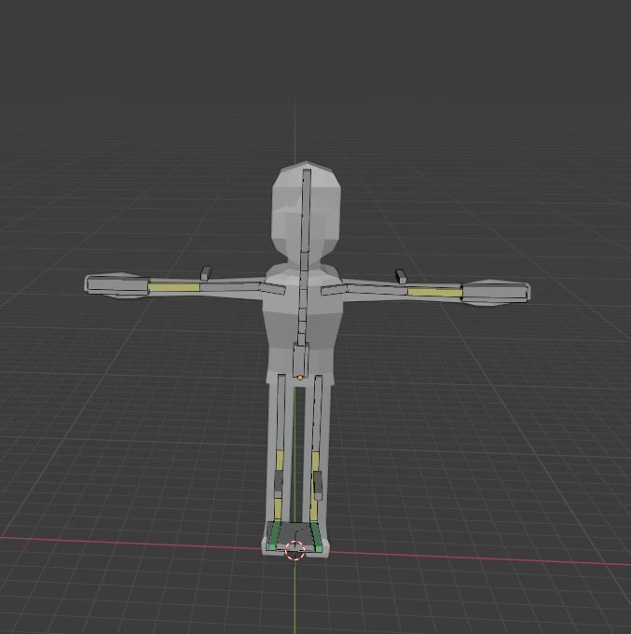Image resolution: width=631 pixels, height=634 pixels.
Task: Select the hand bone on screen-left side
Action: point(117,284)
